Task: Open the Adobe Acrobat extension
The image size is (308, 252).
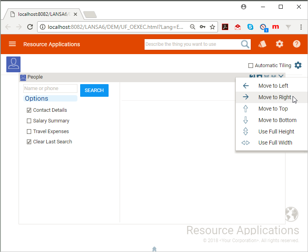Action: pyautogui.click(x=225, y=27)
